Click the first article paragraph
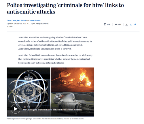 55,43
